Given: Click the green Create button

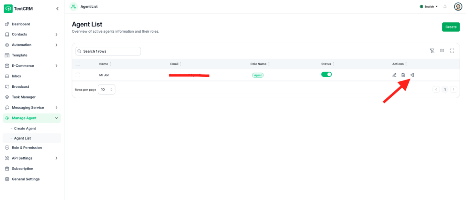Looking at the screenshot, I should (x=451, y=27).
